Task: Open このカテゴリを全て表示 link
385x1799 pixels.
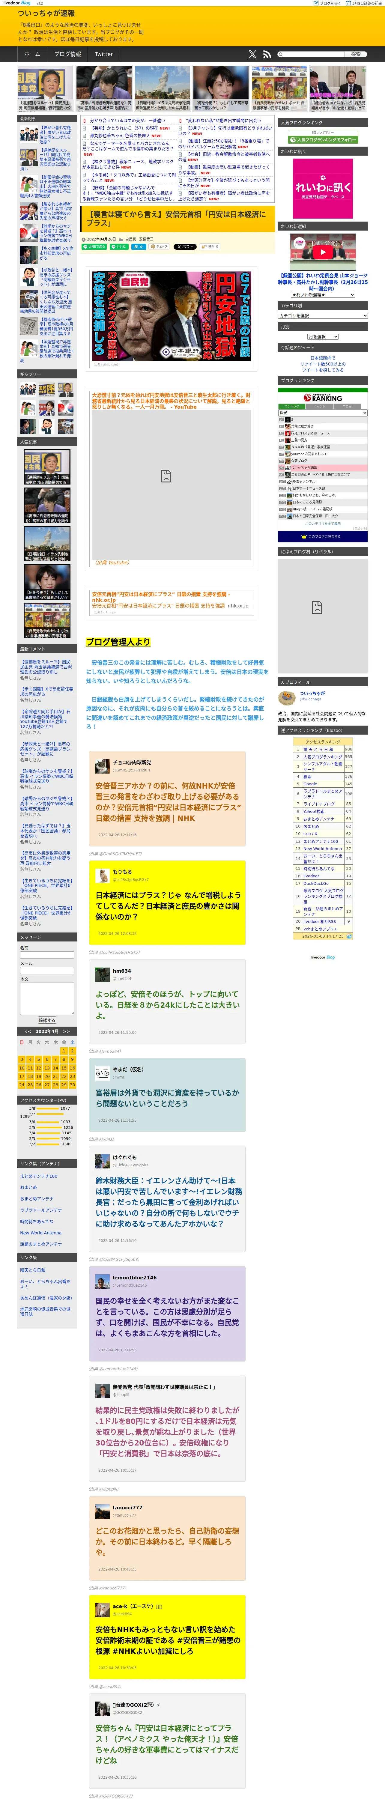Action: click(323, 523)
